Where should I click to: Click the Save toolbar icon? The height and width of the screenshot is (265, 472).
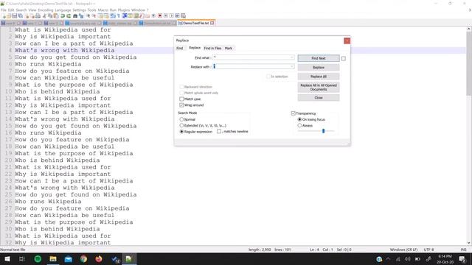coord(15,15)
